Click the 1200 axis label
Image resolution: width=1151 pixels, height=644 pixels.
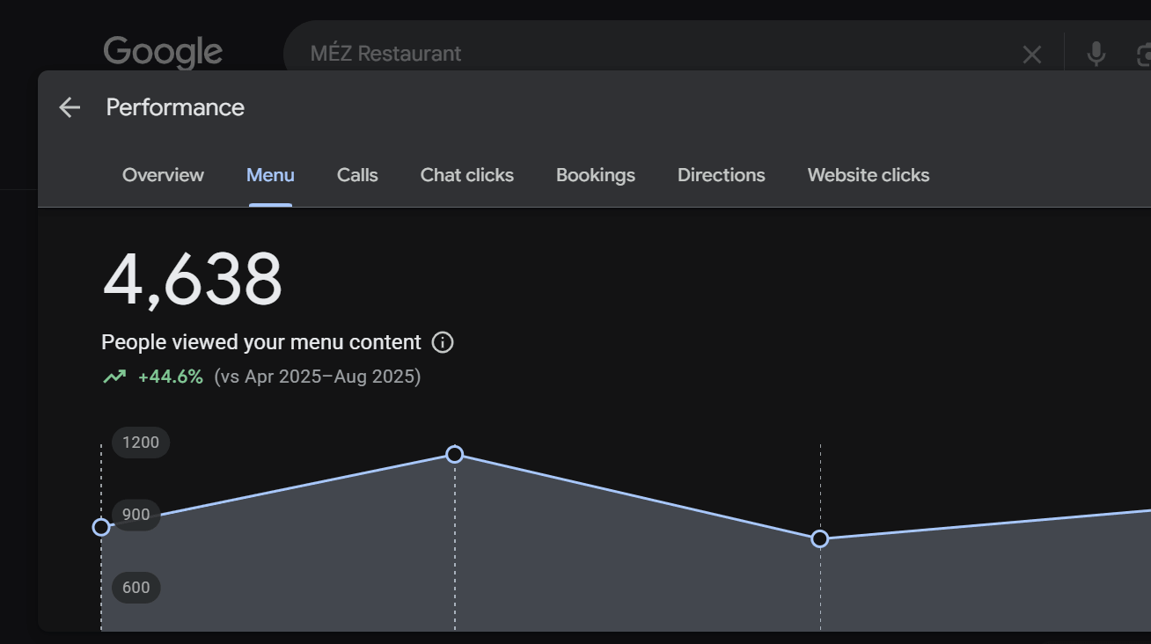(141, 442)
